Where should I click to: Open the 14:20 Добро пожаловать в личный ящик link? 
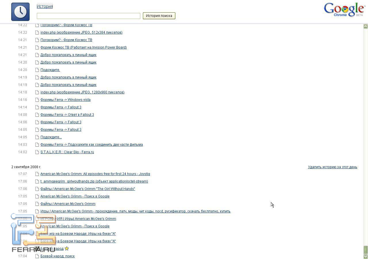tap(68, 62)
